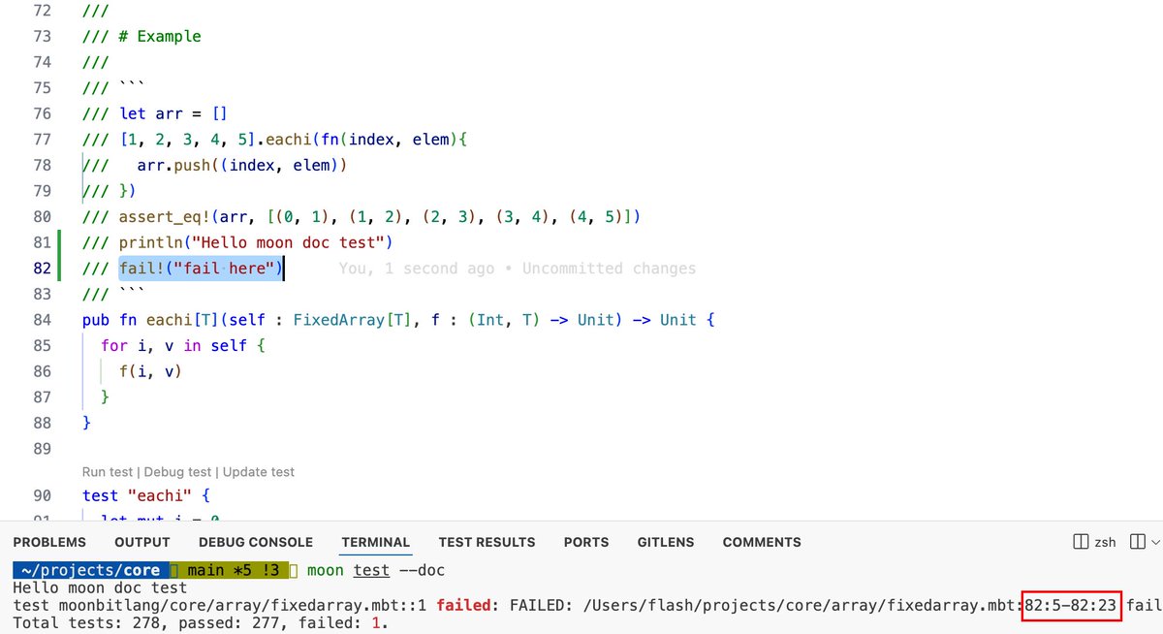Open the TEST RESULTS panel tab
1163x634 pixels.
(487, 542)
